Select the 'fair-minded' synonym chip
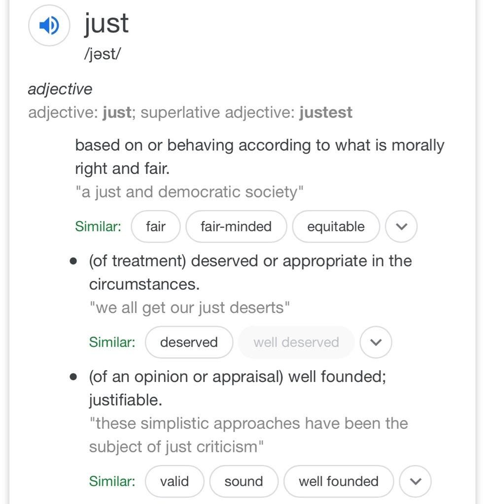 point(236,226)
